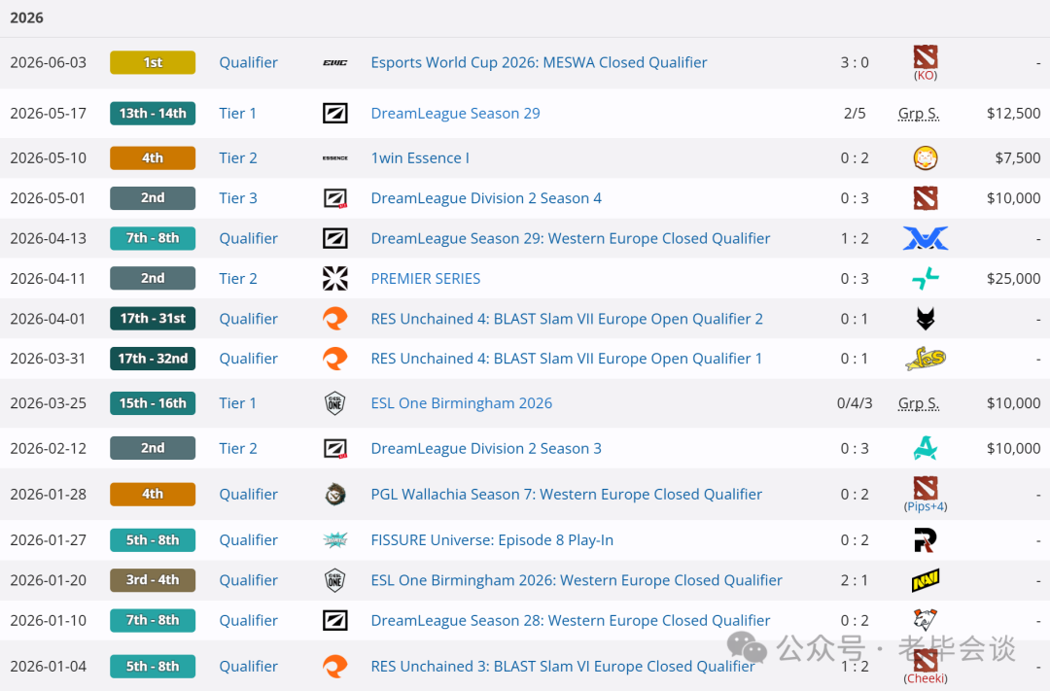Open Esports World Cup 2026: MESWA Closed Qualifier link
1050x691 pixels.
pos(539,62)
